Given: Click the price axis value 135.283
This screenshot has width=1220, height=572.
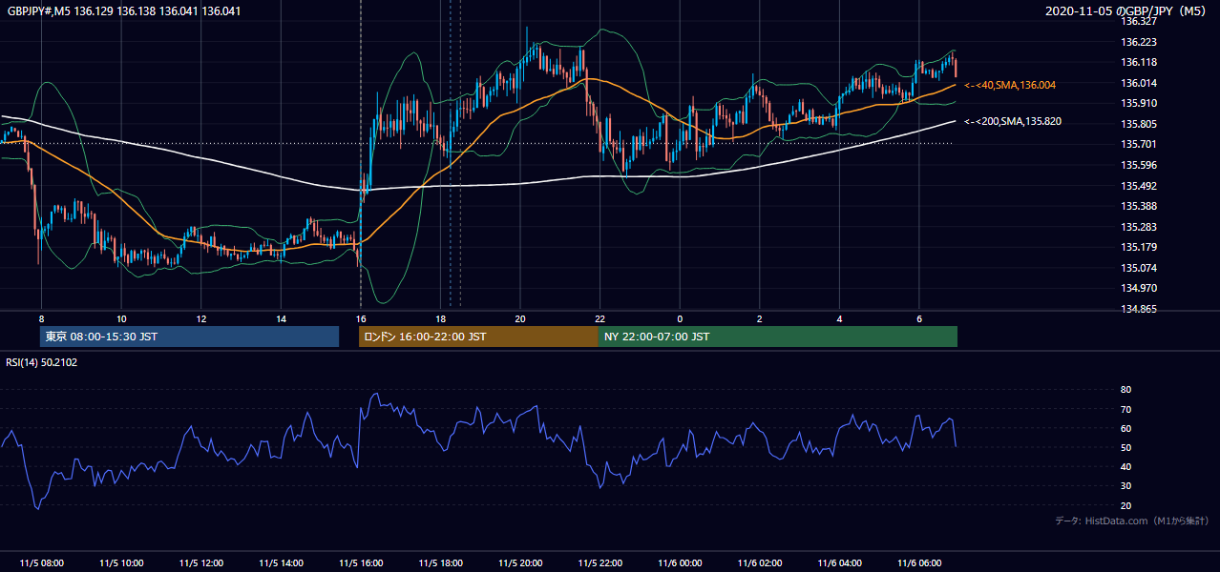Looking at the screenshot, I should coord(1137,227).
